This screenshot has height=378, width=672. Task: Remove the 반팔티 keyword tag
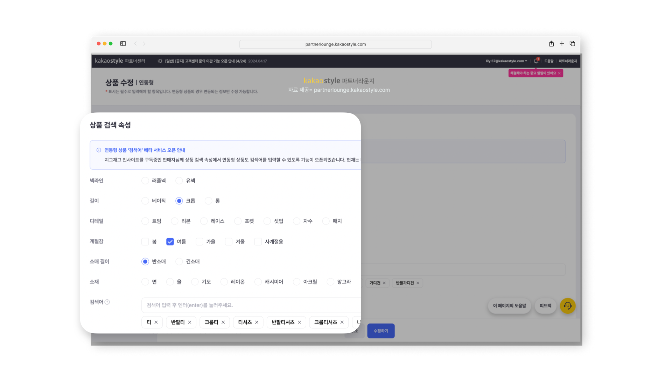[x=190, y=322]
